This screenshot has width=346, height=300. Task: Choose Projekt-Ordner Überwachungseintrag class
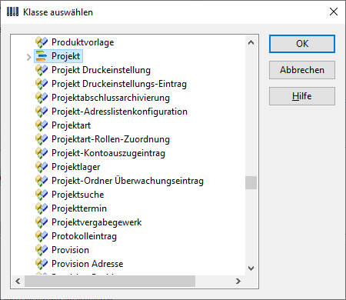(x=128, y=181)
